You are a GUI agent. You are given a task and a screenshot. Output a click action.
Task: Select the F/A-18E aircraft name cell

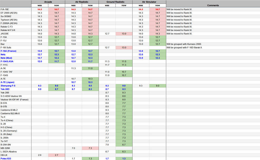[x=5, y=9]
